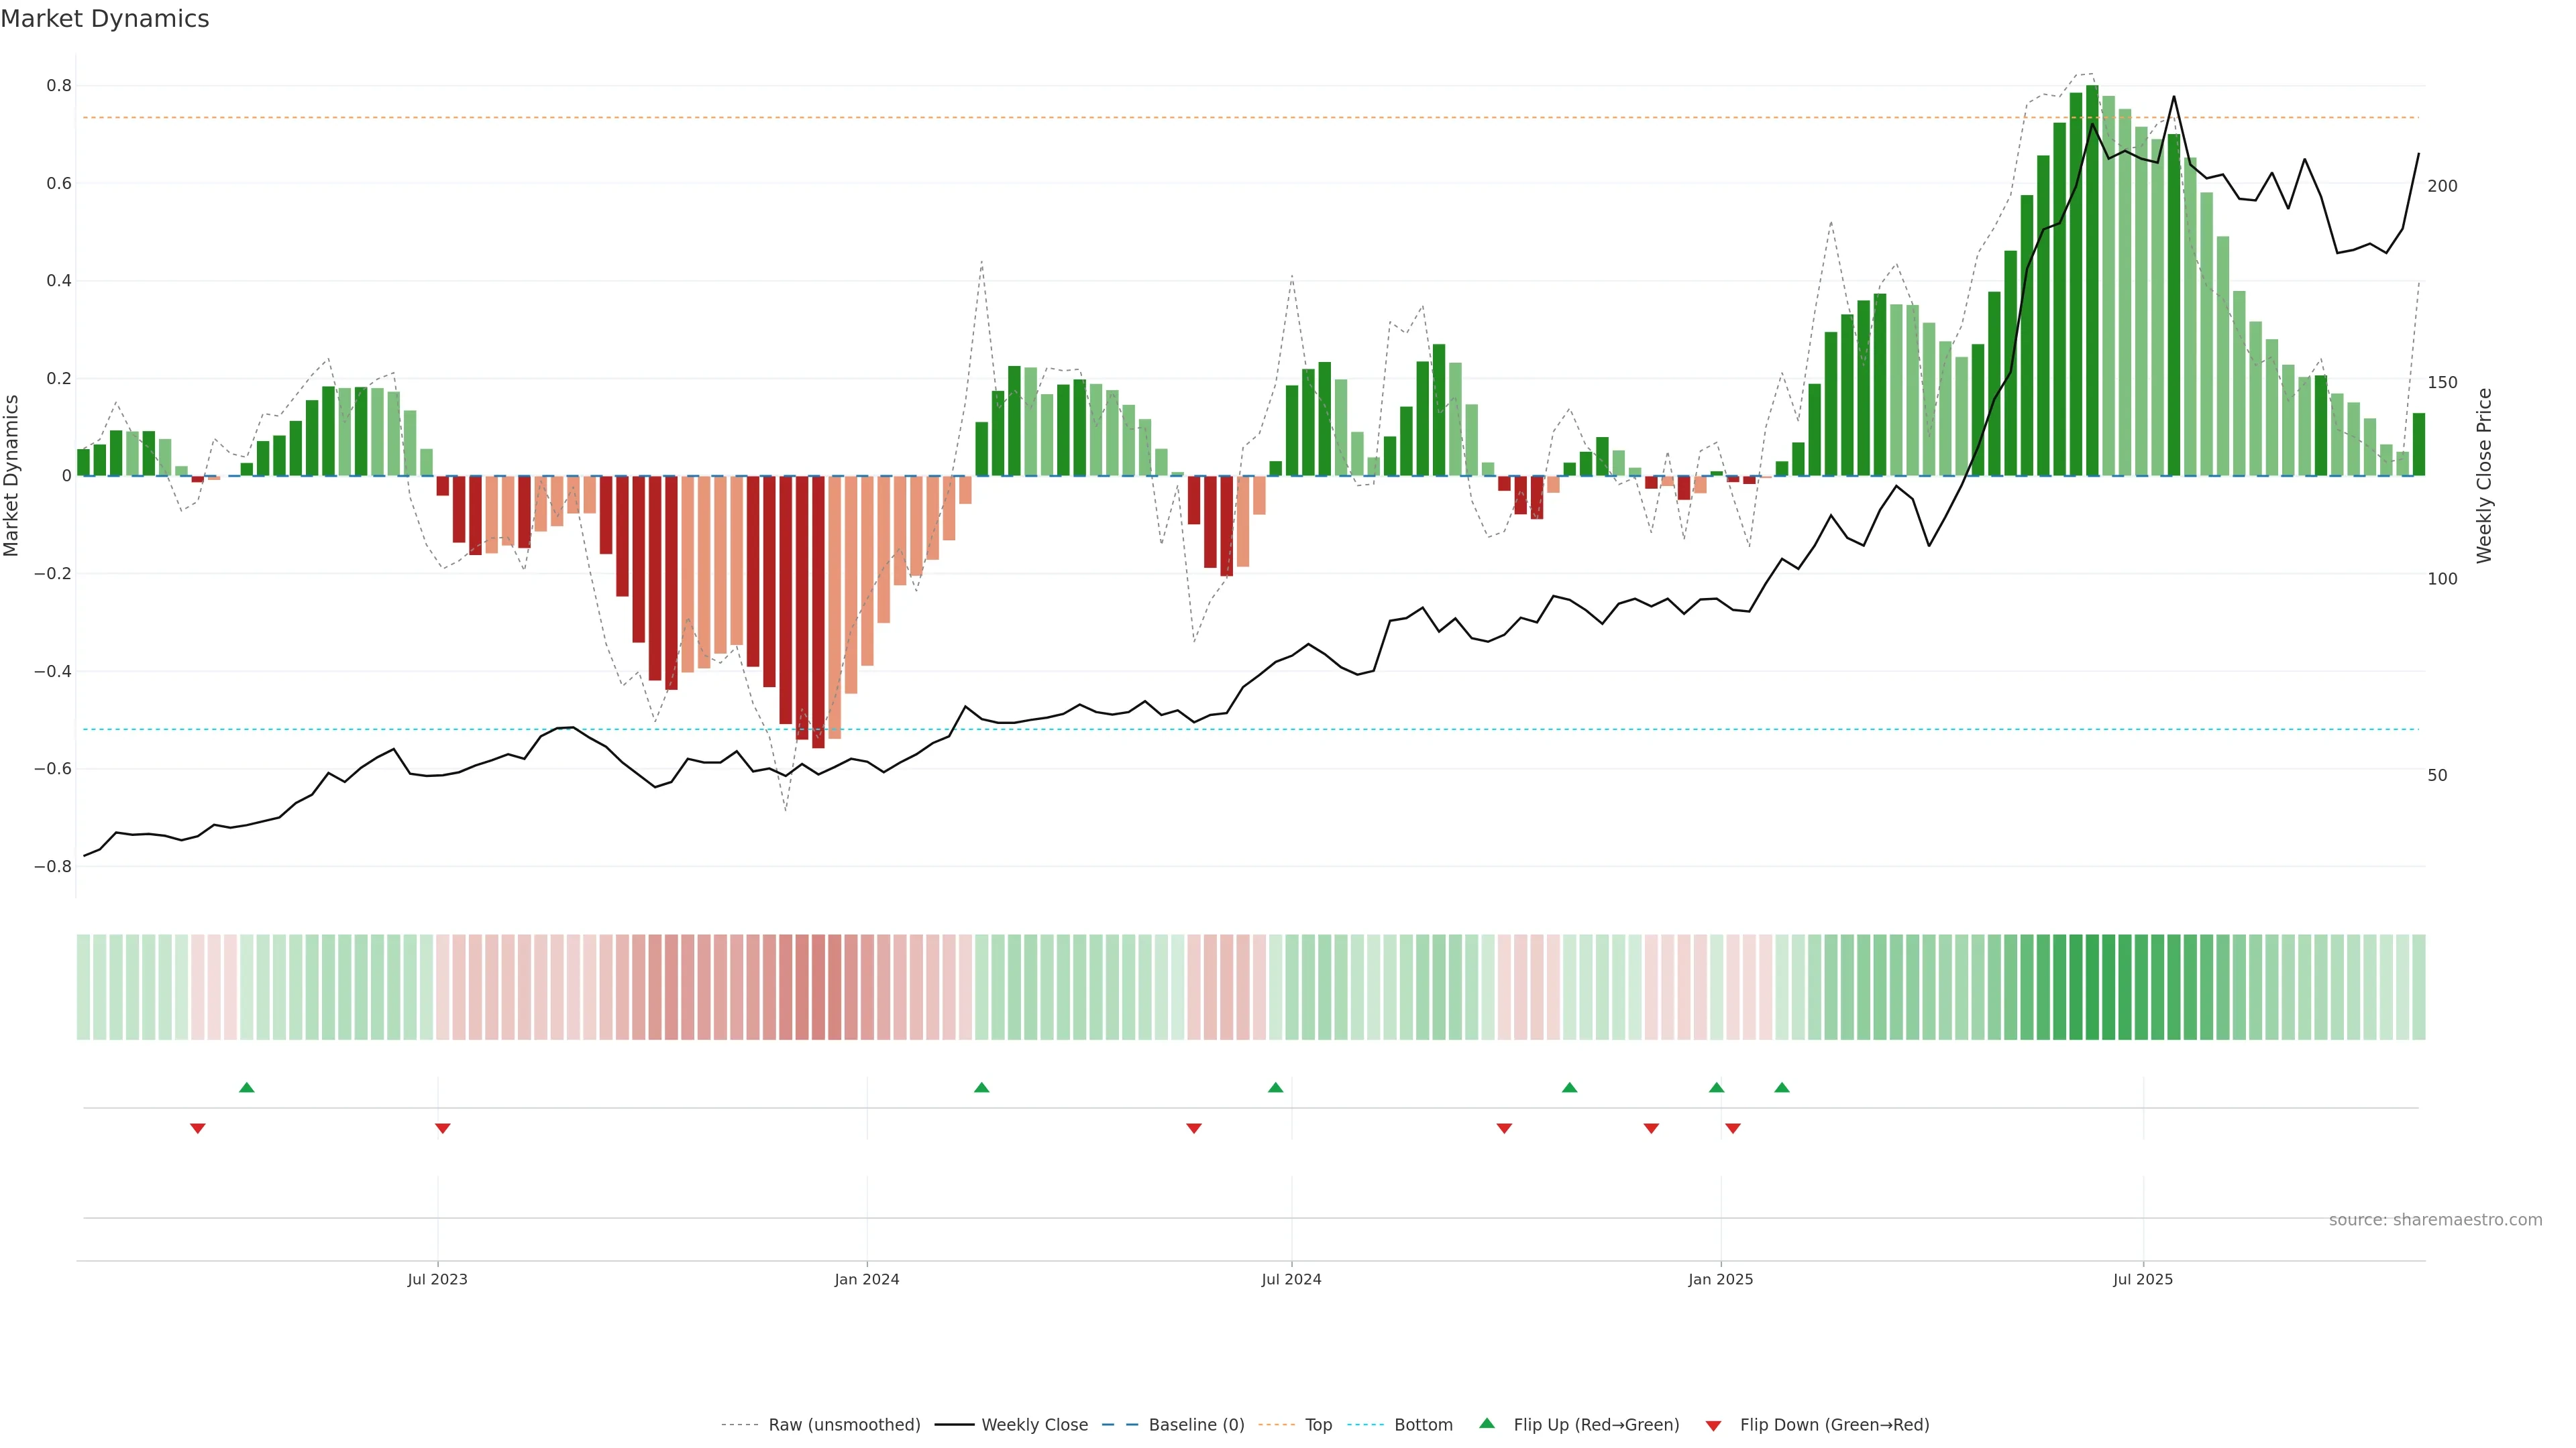Open the source sharemaestro.com text link
Viewport: 2576px width, 1448px height.
click(x=2435, y=1220)
